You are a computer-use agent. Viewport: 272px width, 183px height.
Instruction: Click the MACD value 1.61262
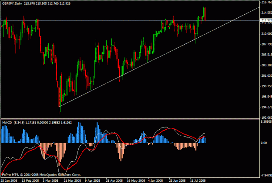(66, 123)
